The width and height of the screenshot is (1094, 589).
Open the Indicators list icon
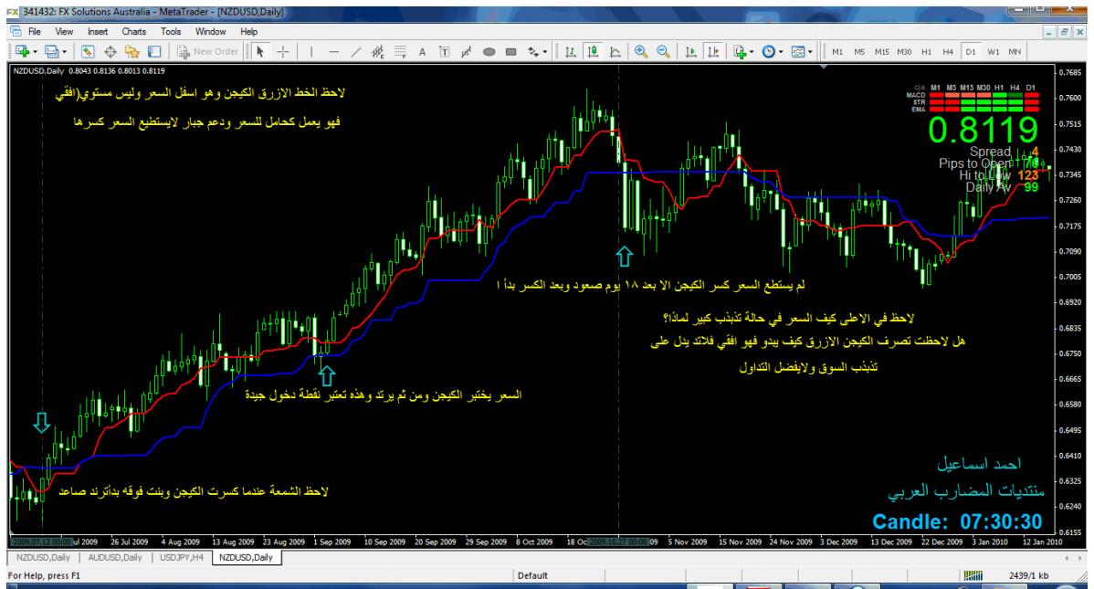740,52
